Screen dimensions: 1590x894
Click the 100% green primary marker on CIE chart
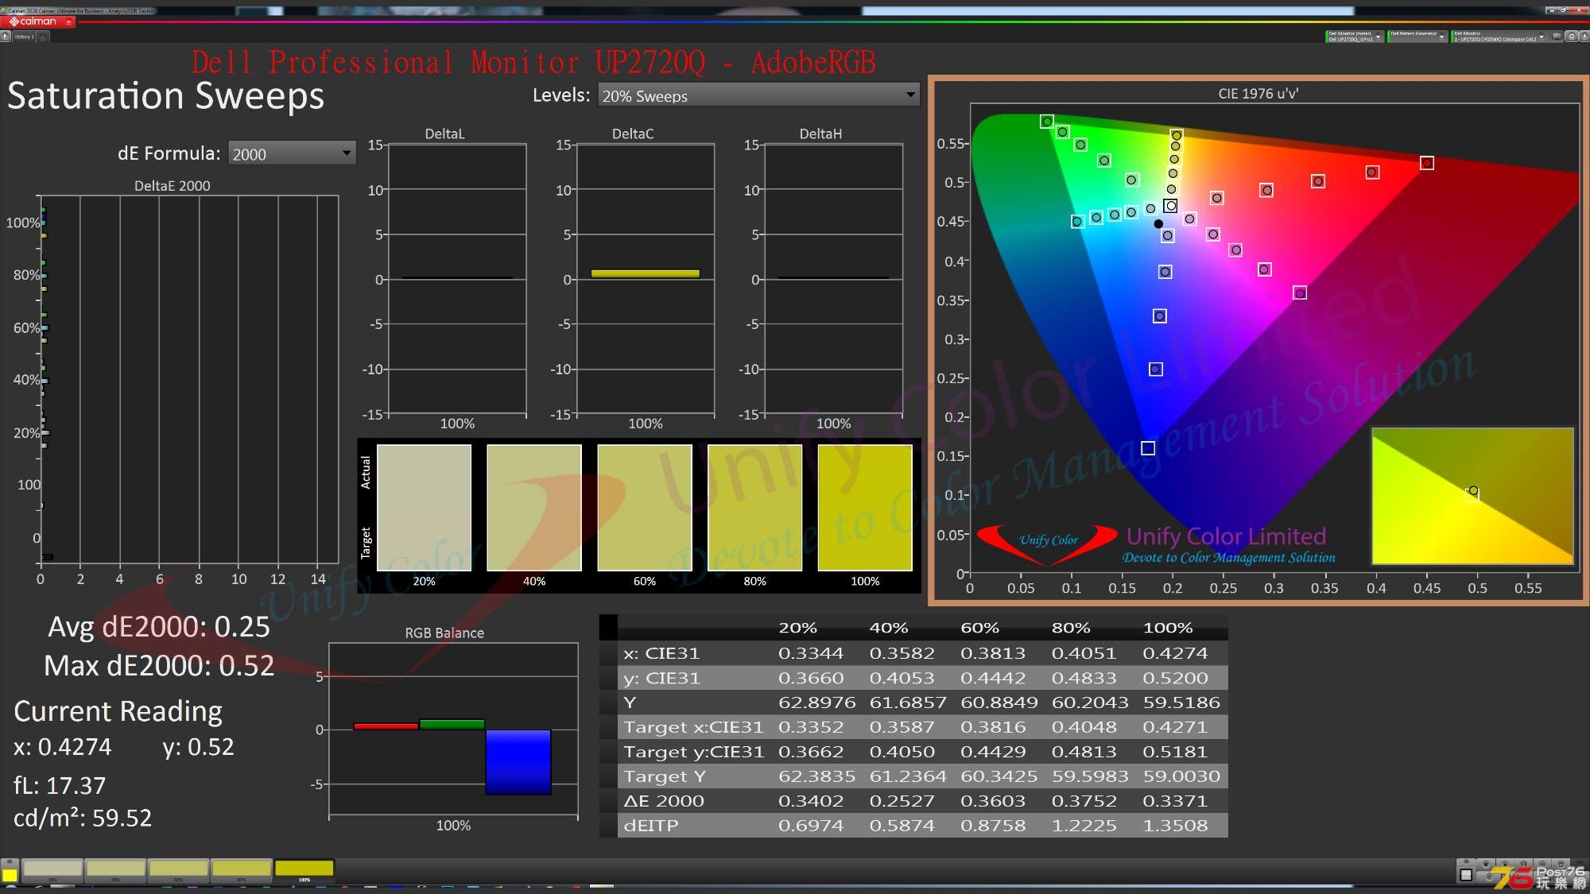coord(1047,122)
